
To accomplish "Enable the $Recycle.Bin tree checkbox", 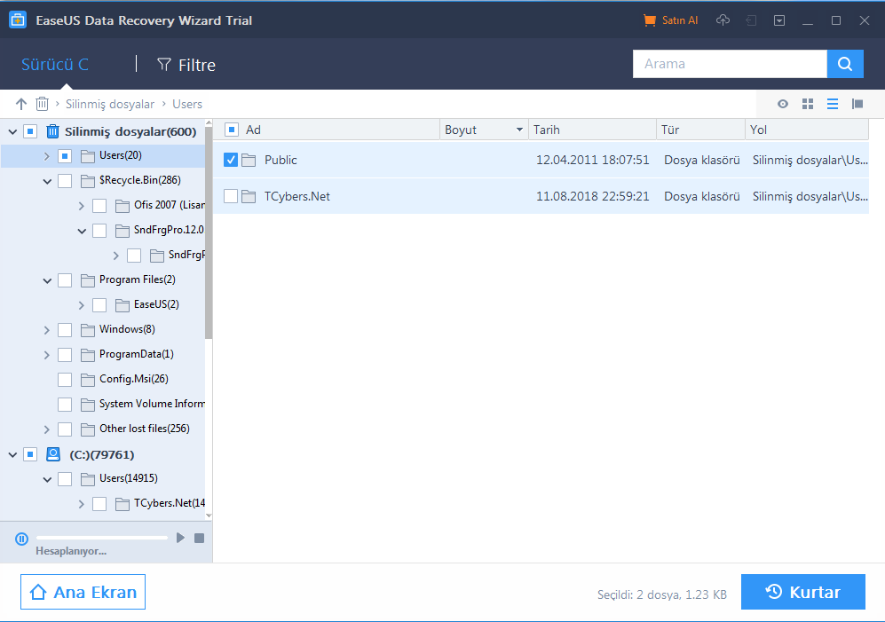I will (x=65, y=180).
